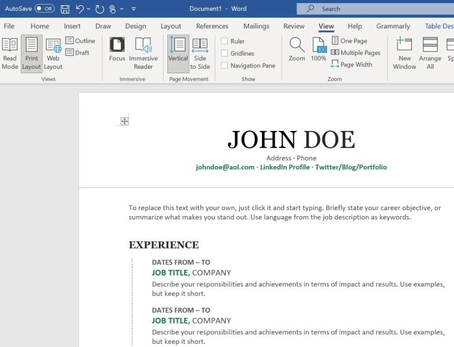Click the second JOB TITLE, COMPANY line
The height and width of the screenshot is (347, 454).
[191, 320]
